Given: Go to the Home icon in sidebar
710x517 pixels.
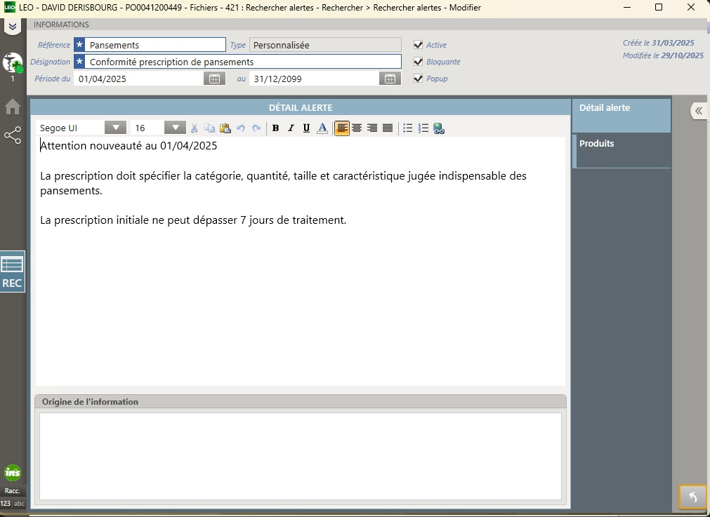Looking at the screenshot, I should (13, 107).
